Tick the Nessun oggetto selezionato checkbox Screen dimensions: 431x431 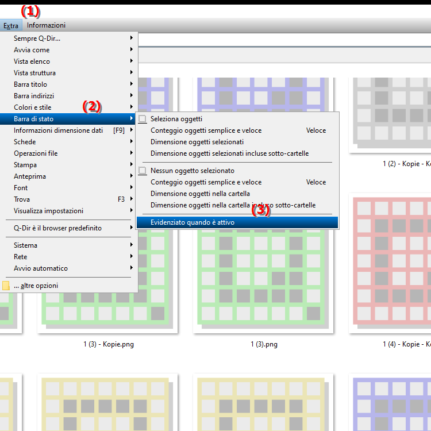click(x=143, y=171)
